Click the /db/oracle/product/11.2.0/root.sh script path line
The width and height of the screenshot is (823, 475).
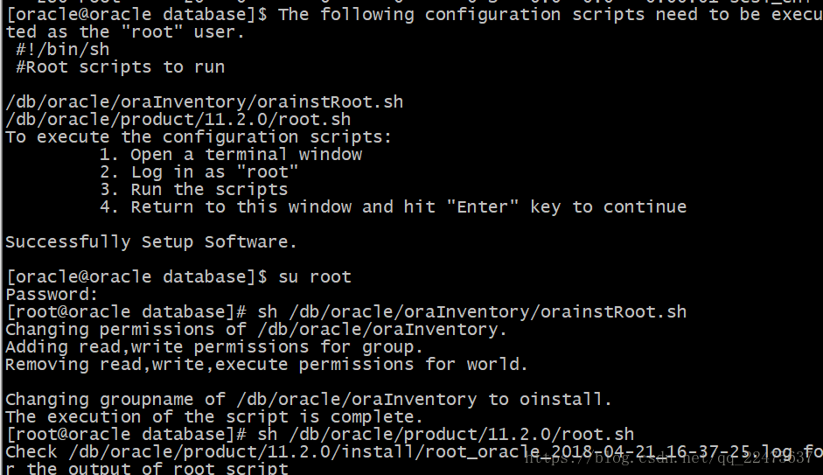tap(178, 120)
